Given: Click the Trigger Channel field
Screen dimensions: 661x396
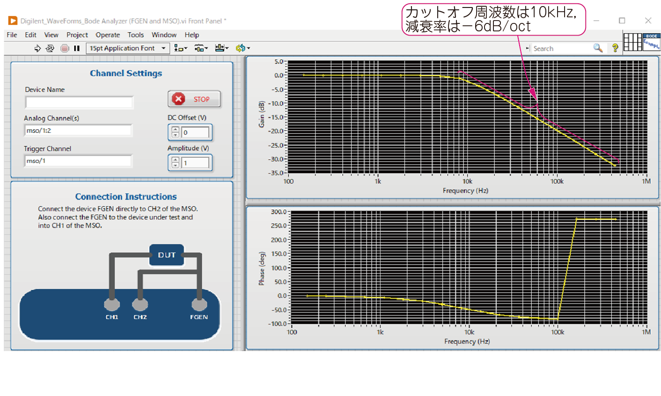Looking at the screenshot, I should [x=78, y=161].
